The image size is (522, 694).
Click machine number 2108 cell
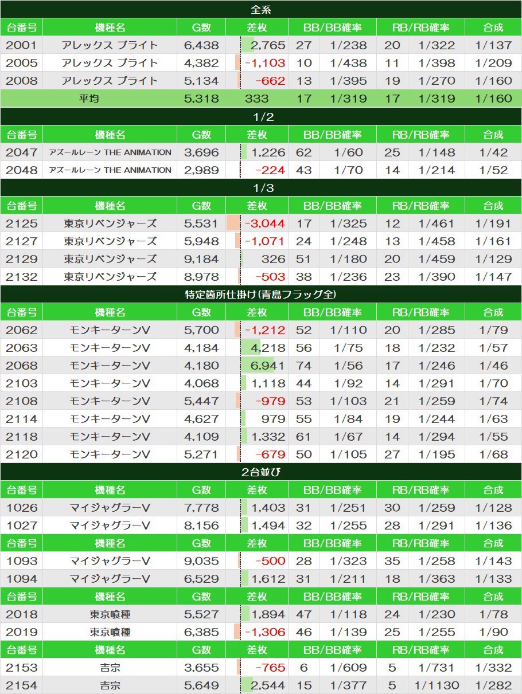pos(21,401)
